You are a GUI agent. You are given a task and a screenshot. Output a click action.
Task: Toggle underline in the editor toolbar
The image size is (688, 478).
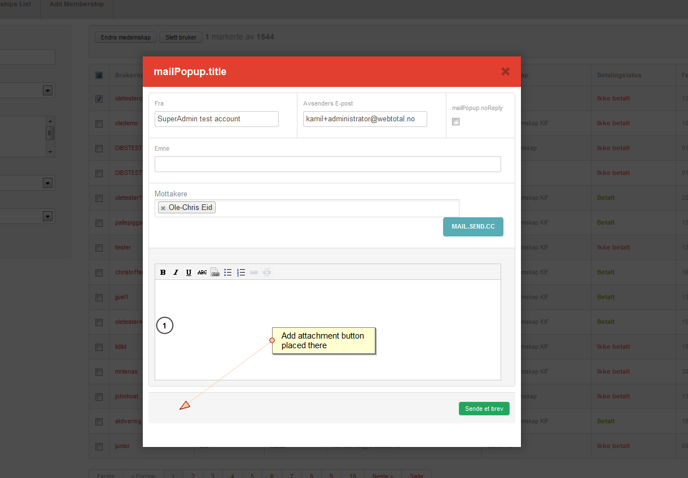189,272
